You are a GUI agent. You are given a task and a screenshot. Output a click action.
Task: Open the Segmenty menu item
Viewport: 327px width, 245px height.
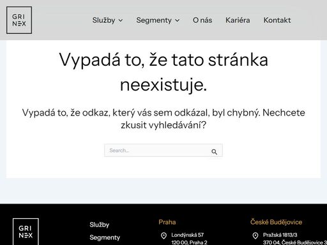[x=154, y=20]
